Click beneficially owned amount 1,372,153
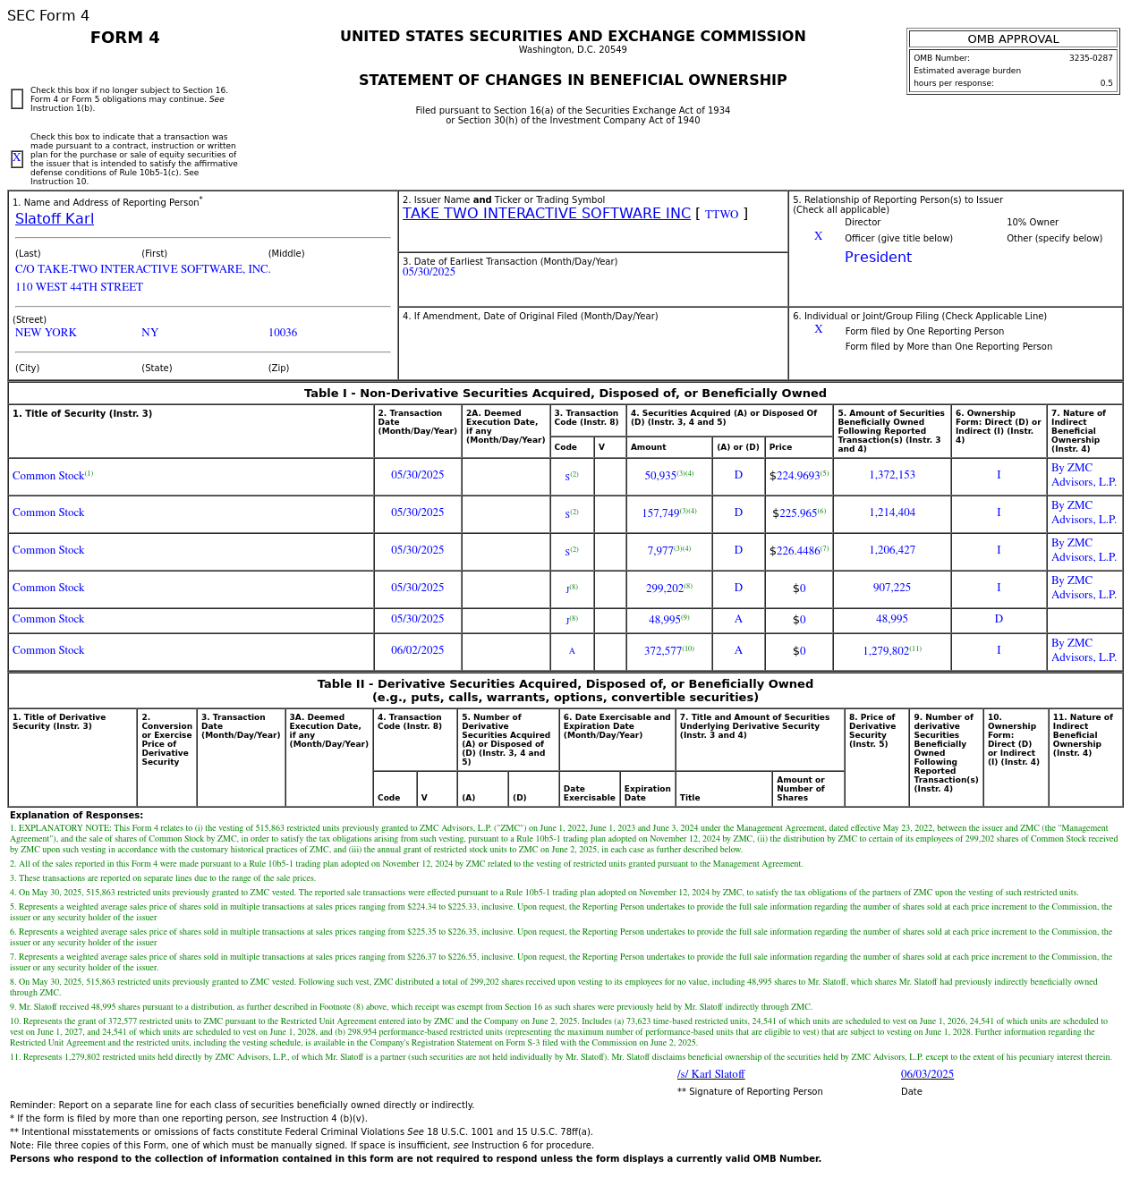This screenshot has height=1186, width=1131. [892, 475]
